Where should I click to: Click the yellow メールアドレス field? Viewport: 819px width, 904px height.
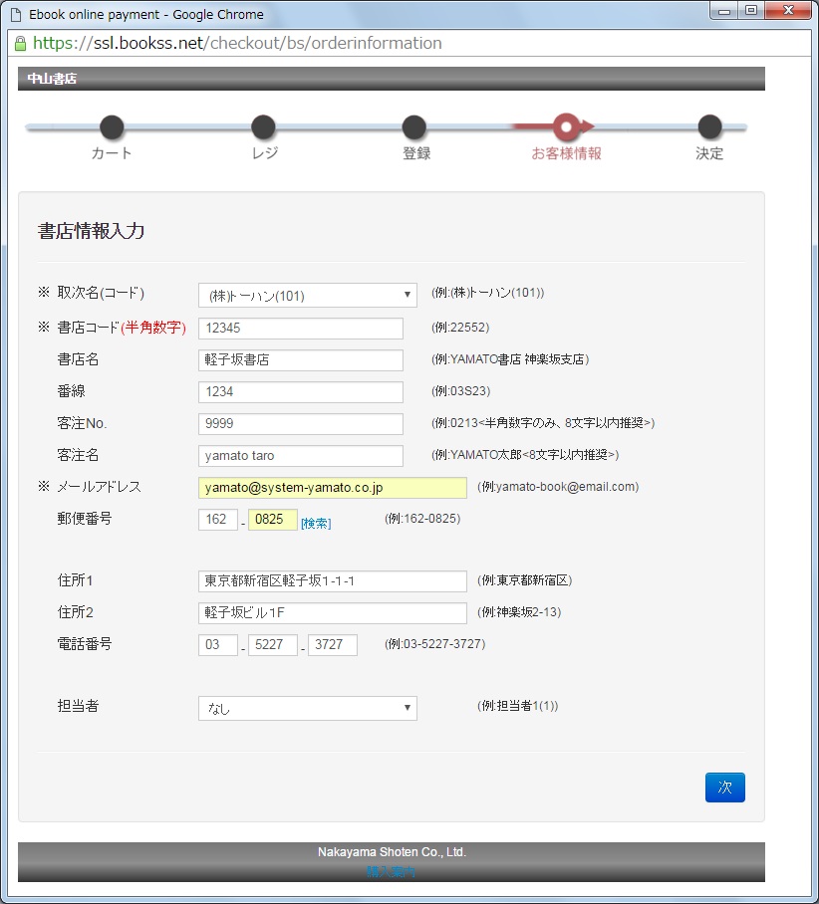332,487
